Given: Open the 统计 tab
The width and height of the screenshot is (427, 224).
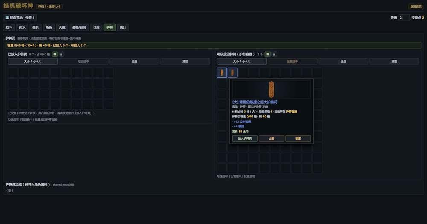Looking at the screenshot, I should tap(123, 27).
